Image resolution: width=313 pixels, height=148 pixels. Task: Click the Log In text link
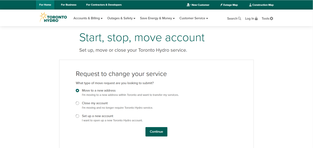point(250,19)
